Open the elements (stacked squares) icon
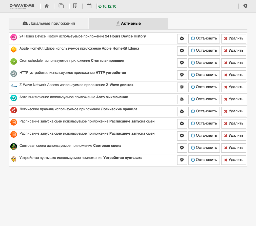 click(x=61, y=6)
